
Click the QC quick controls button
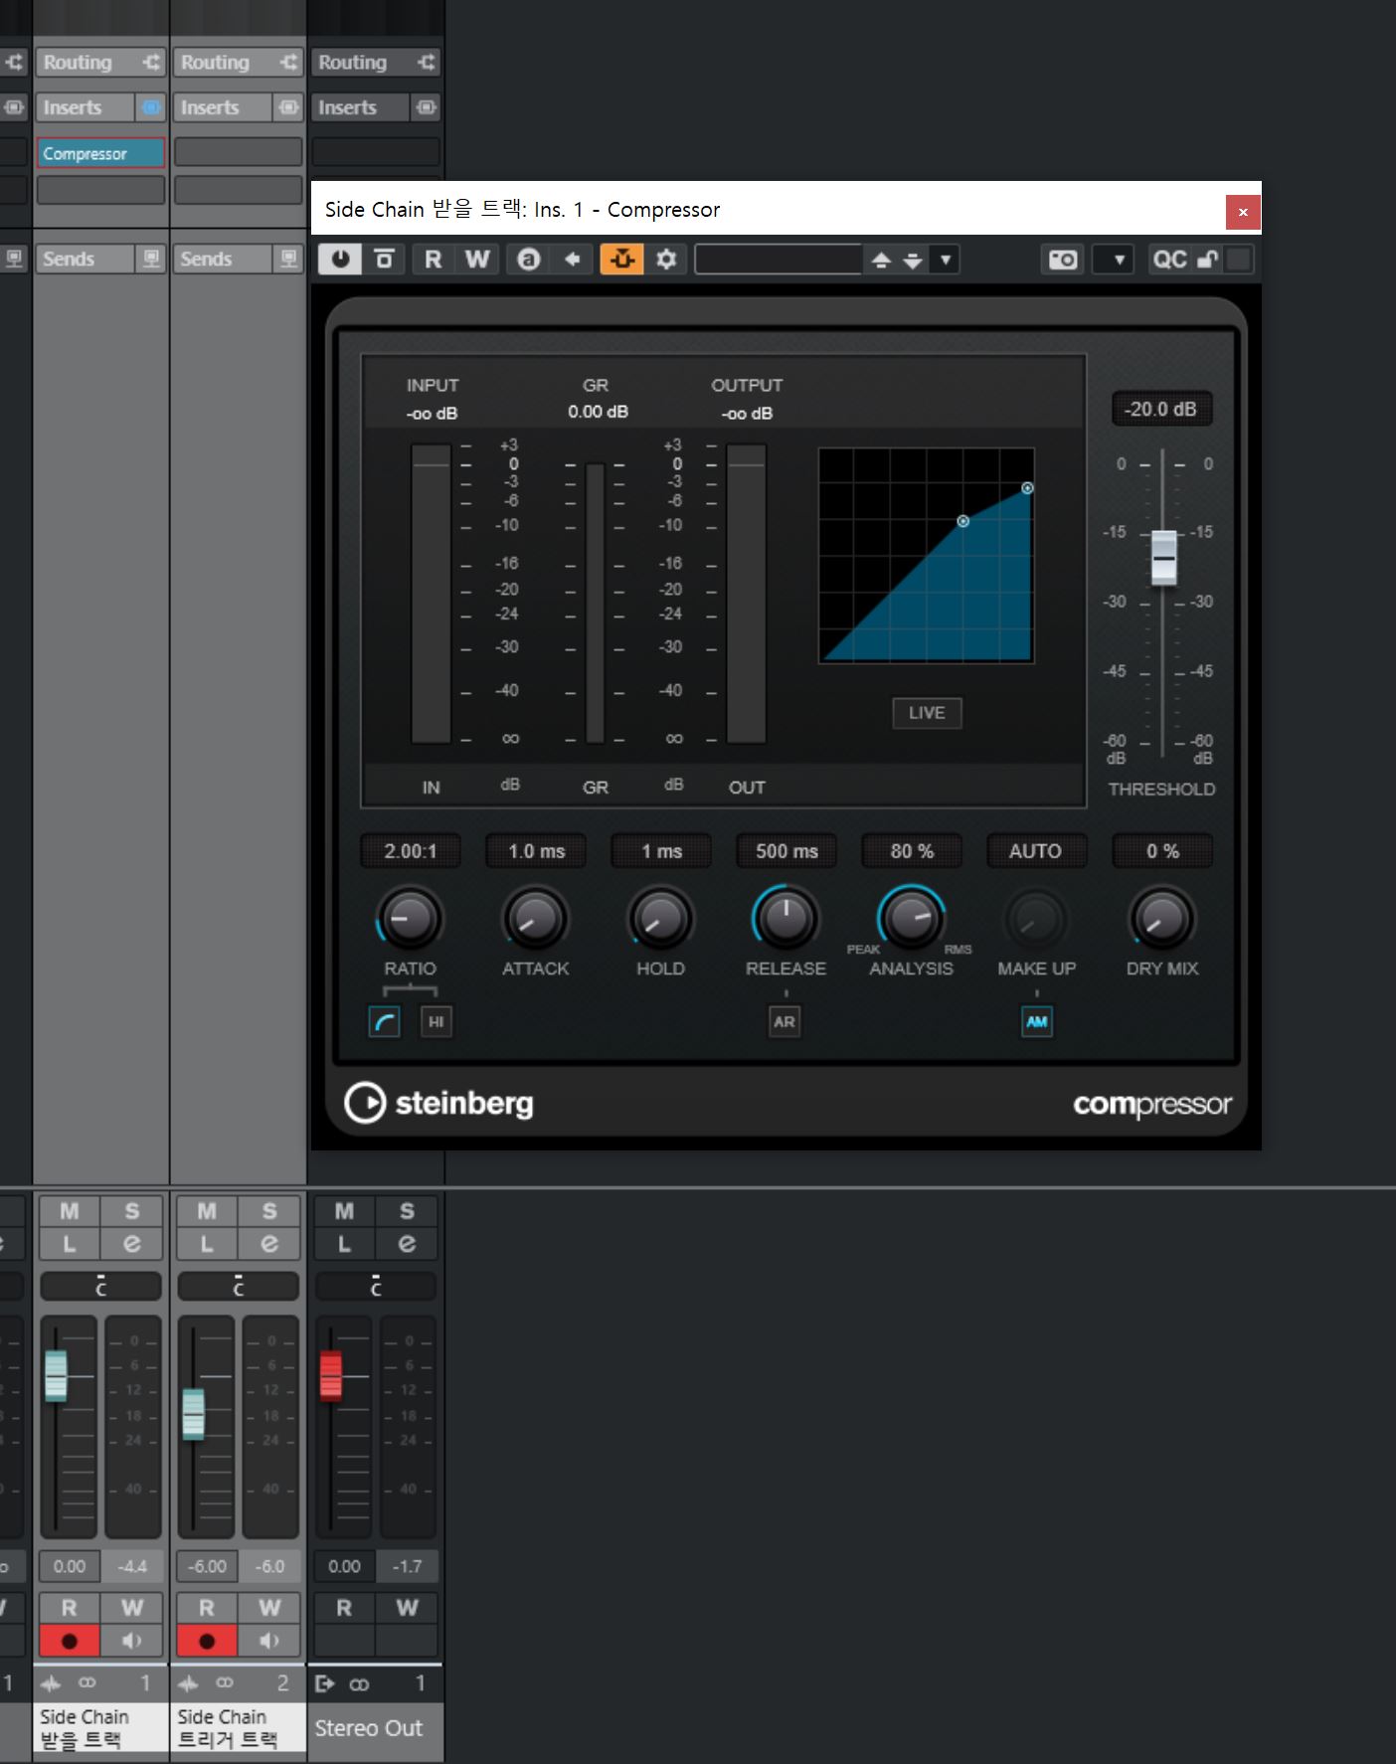click(x=1169, y=260)
